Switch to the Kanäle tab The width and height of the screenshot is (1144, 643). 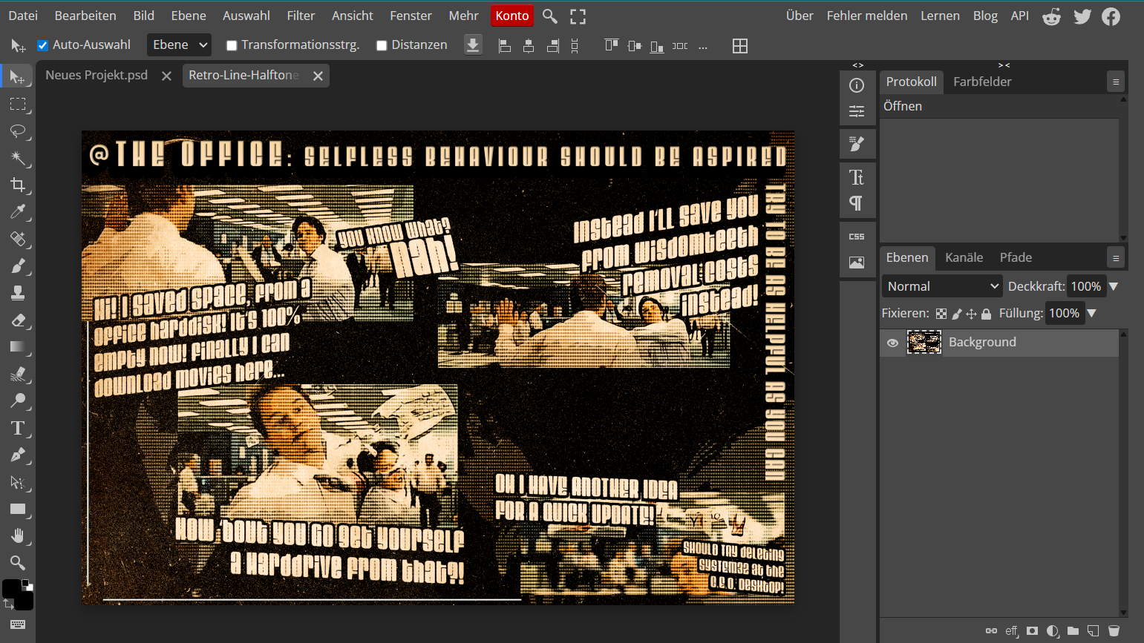pyautogui.click(x=964, y=257)
